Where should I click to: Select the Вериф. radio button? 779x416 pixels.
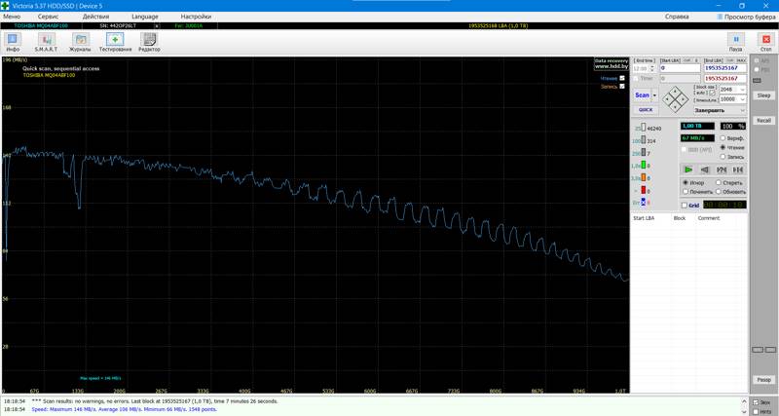(x=722, y=138)
